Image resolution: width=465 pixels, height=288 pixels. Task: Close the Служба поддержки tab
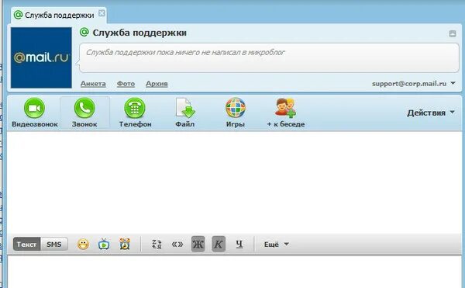coord(102,13)
